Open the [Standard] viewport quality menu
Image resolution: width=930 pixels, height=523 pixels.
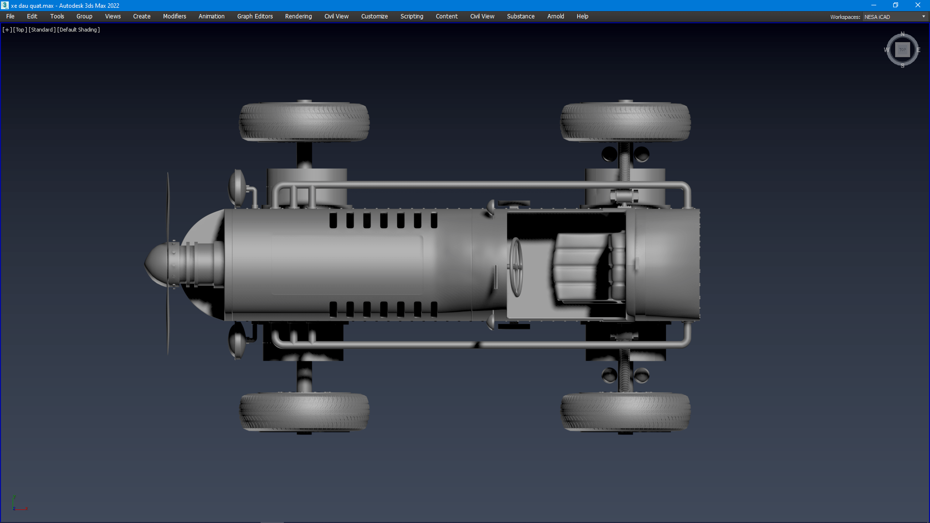(42, 30)
